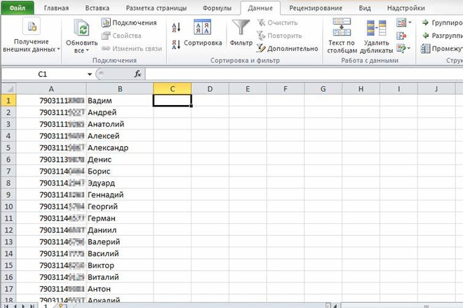Select cell containing Герман
The image size is (463, 308).
tap(120, 218)
